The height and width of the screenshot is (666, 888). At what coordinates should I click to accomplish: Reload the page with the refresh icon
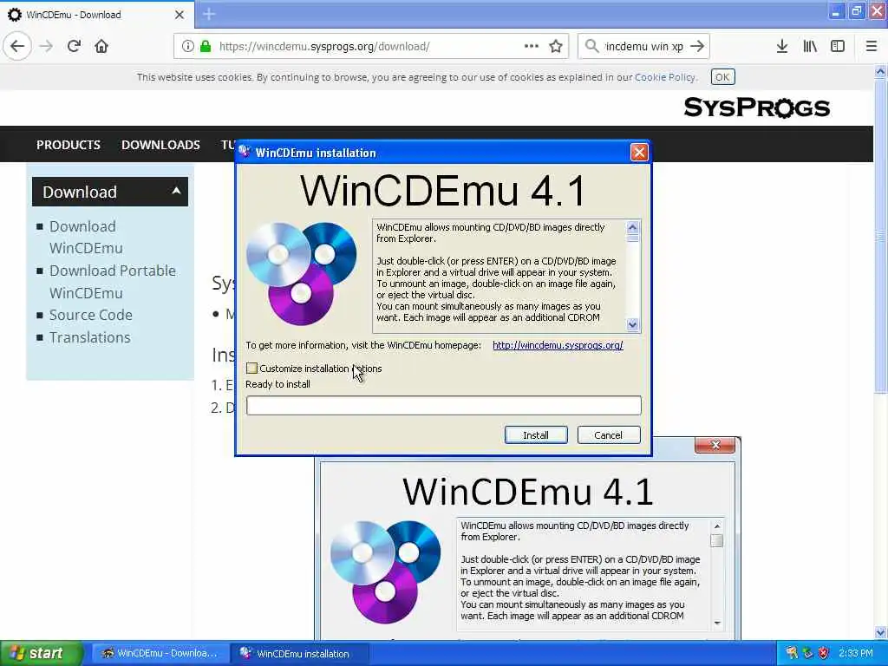click(x=74, y=47)
